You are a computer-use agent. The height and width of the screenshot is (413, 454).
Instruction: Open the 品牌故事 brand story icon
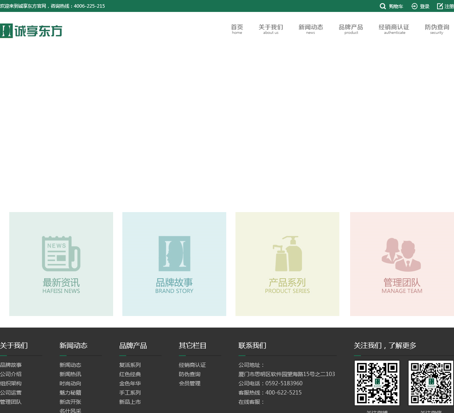[x=174, y=254]
